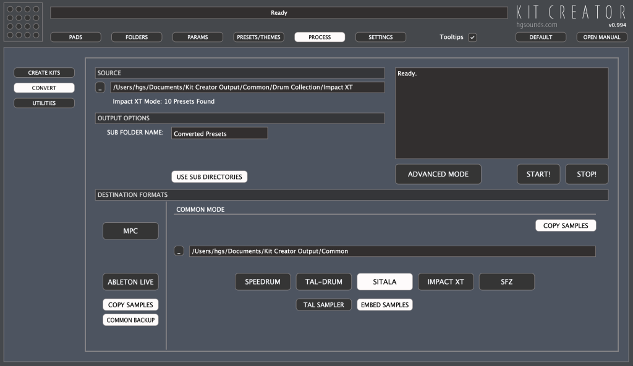Click the Common output path field
Viewport: 633px width, 366px height.
tap(392, 251)
